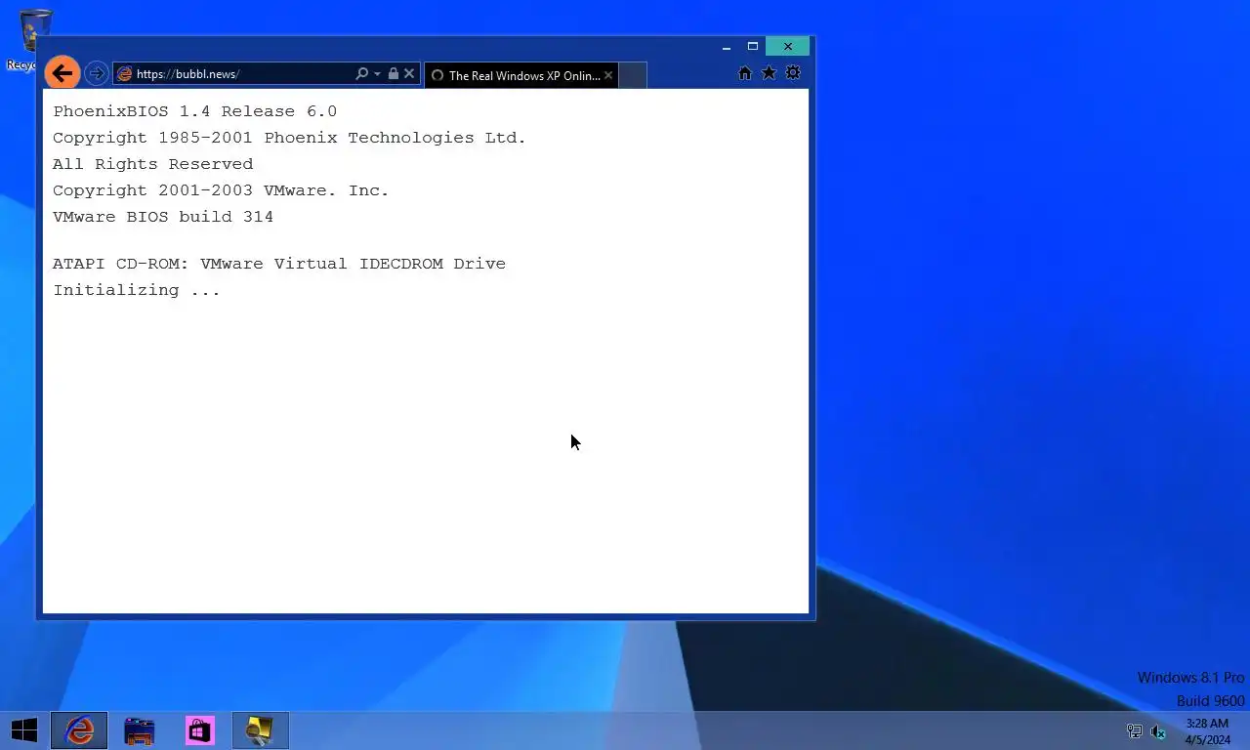
Task: Click the muted speaker volume tray icon
Action: (x=1158, y=731)
